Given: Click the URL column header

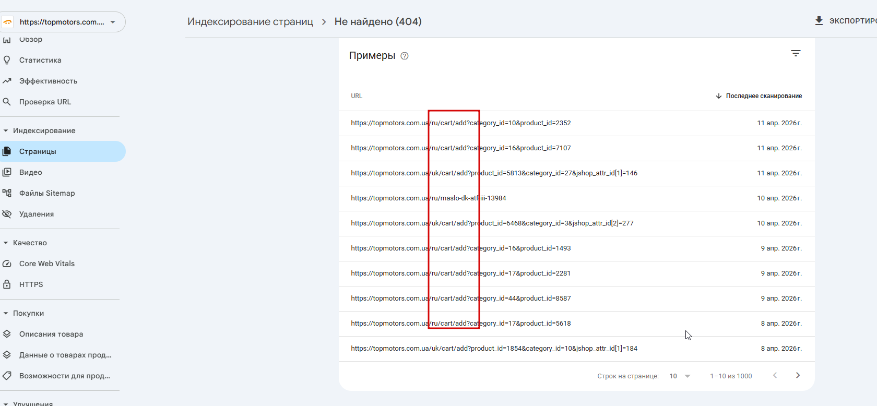Looking at the screenshot, I should pyautogui.click(x=357, y=96).
